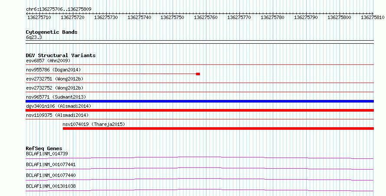This screenshot has width=386, height=196.
Task: Open variant esv2732752 (Wong2012b)
Action: pos(55,88)
